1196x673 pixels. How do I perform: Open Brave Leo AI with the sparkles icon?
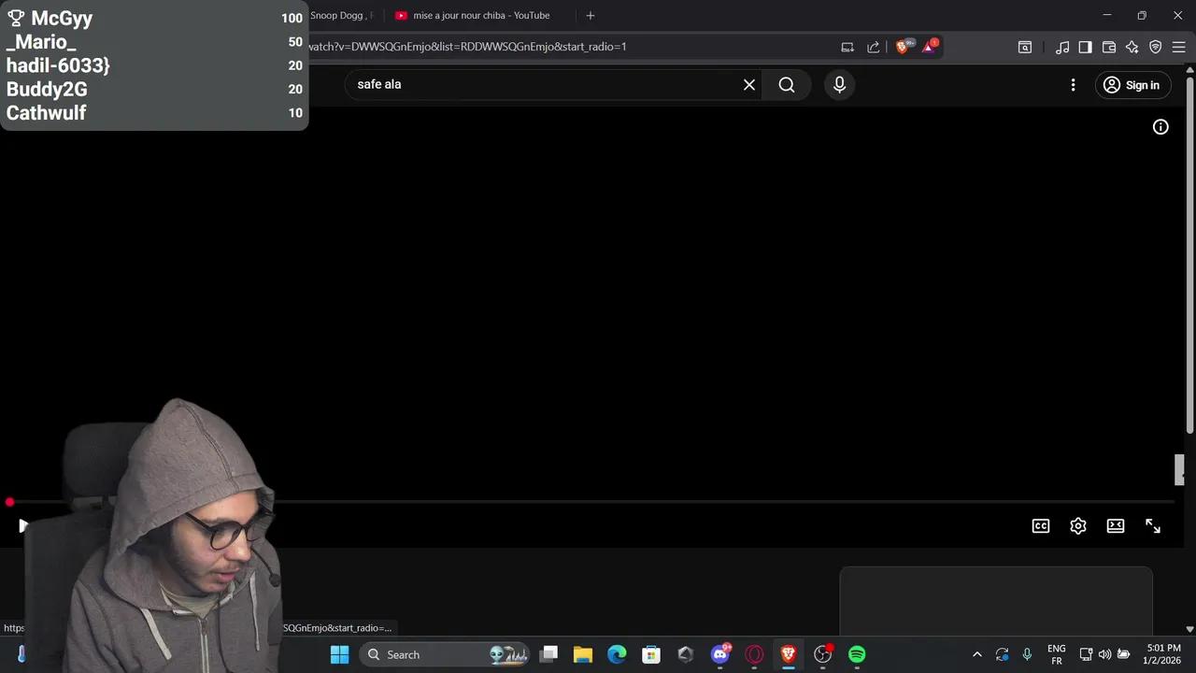(x=1132, y=47)
